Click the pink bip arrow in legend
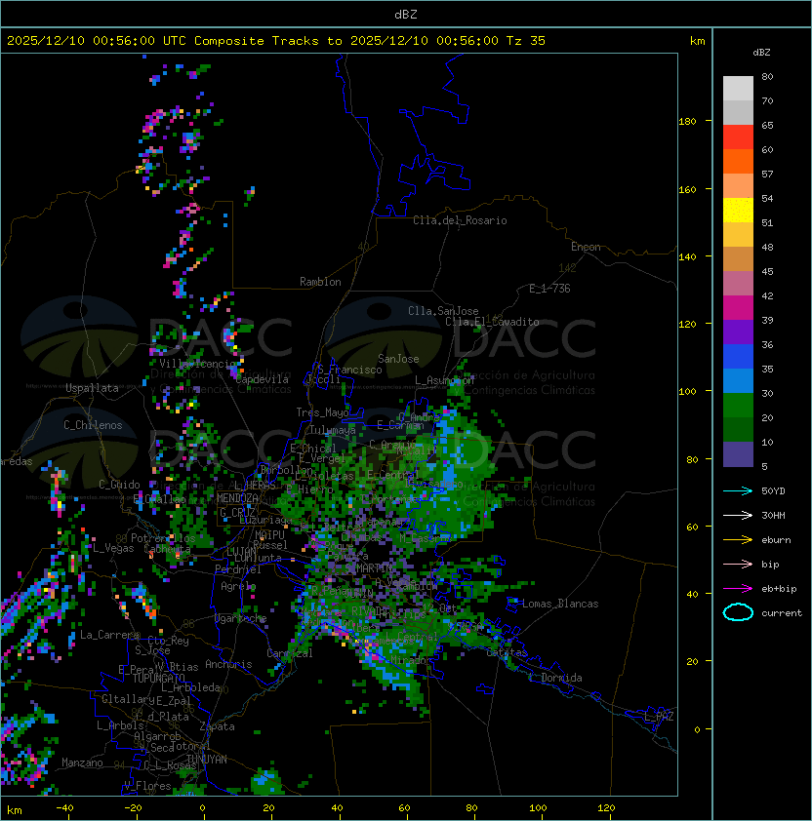The image size is (812, 821). click(738, 564)
